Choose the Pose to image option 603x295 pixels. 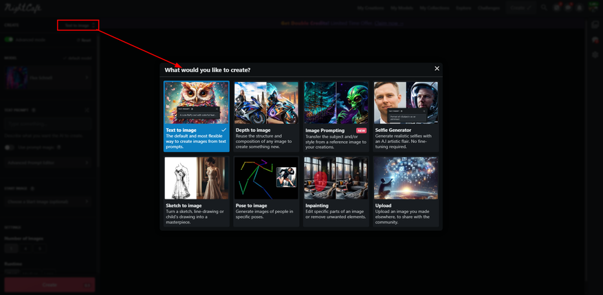coord(266,191)
